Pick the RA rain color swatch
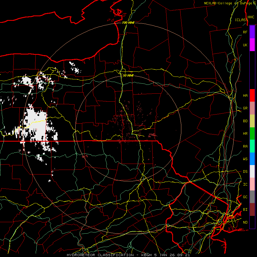The width and height of the screenshot is (257, 257). point(252,146)
